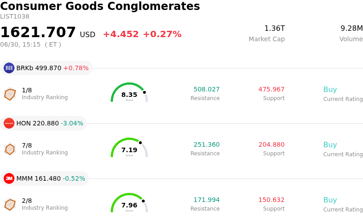Screen dimensions: 363x221
Task: Click the 8.35 score gauge
Action: click(129, 92)
